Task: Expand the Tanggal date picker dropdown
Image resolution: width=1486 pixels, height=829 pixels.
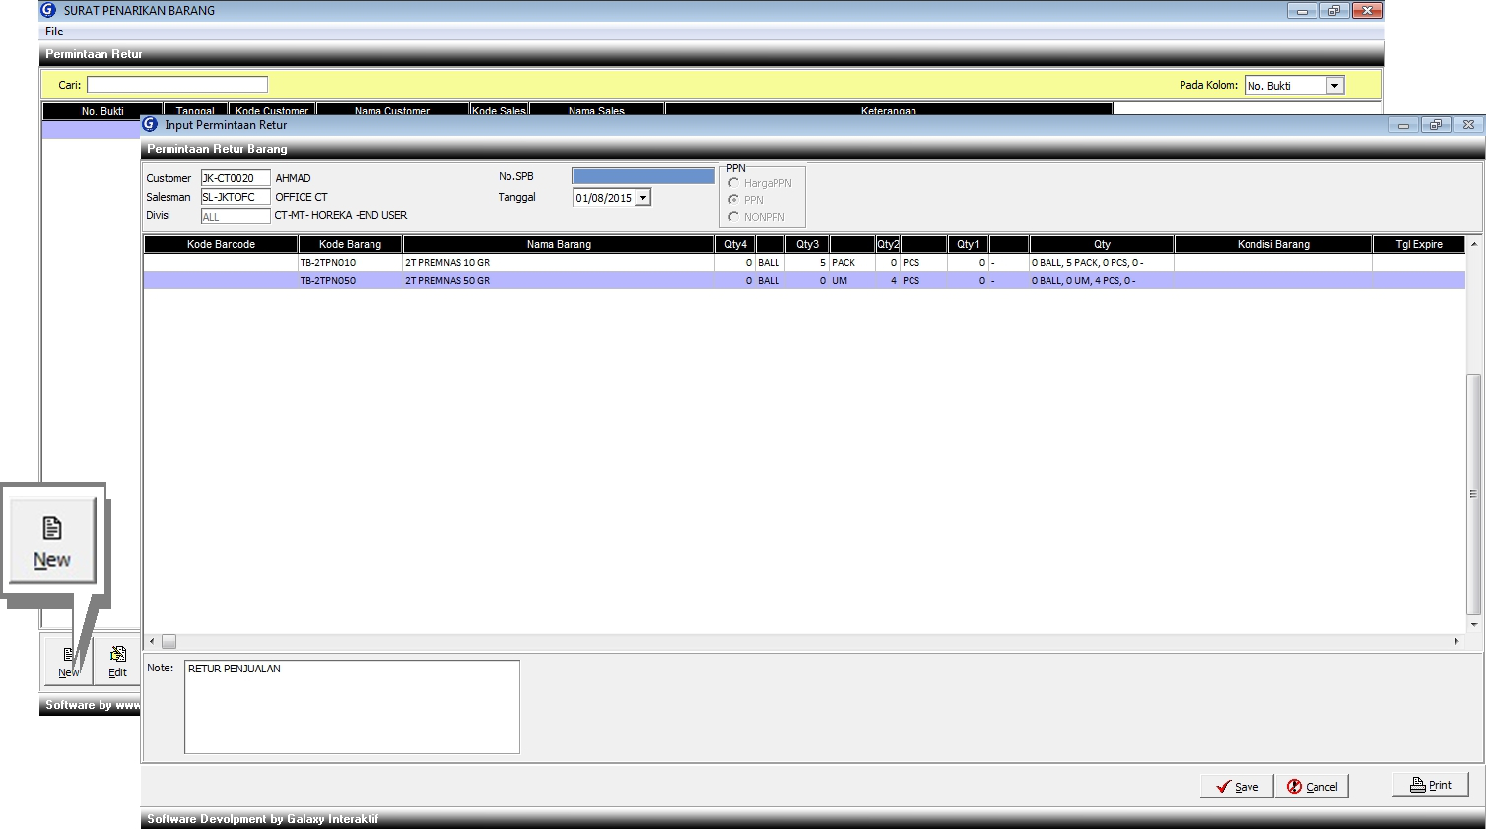Action: [642, 198]
